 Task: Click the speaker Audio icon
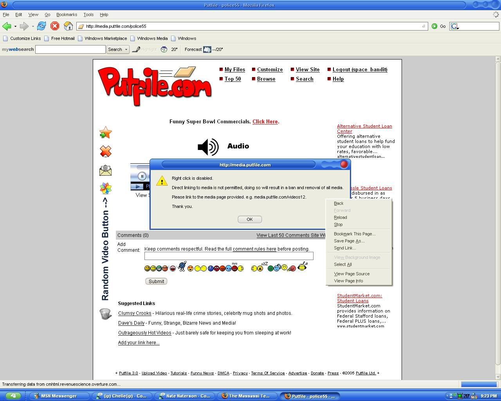tap(208, 147)
